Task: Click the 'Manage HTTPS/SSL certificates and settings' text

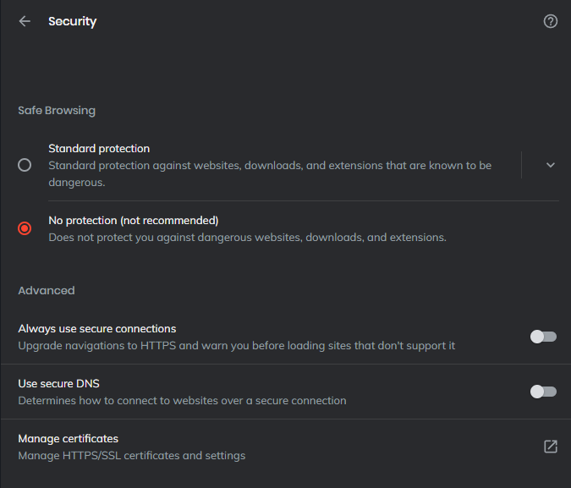Action: coord(132,456)
